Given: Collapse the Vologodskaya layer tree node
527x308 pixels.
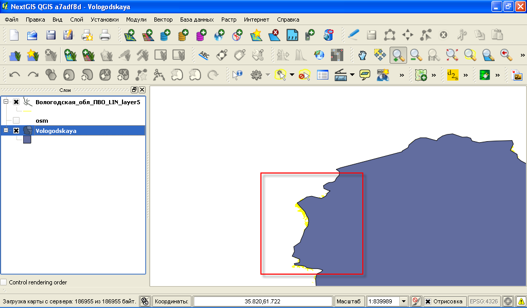Looking at the screenshot, I should (6, 130).
